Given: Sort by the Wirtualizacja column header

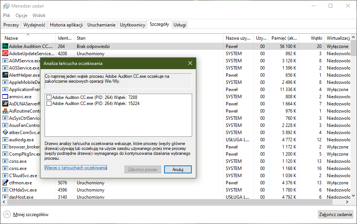Looking at the screenshot, I should tap(337, 38).
